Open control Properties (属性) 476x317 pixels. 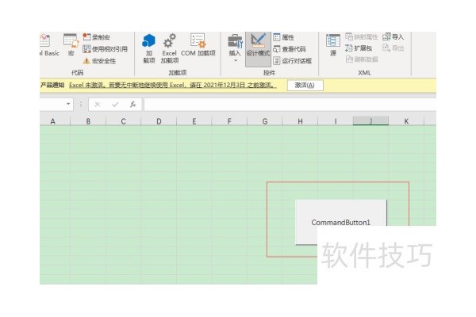(283, 37)
